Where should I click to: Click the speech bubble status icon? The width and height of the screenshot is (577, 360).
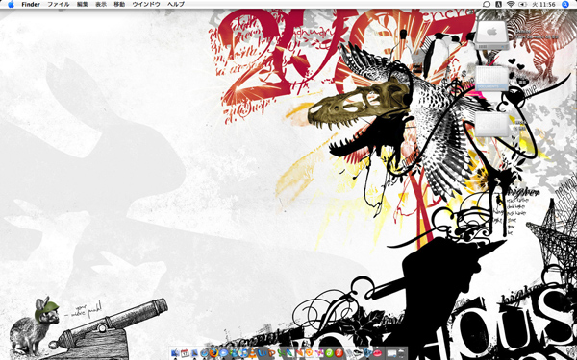click(487, 5)
